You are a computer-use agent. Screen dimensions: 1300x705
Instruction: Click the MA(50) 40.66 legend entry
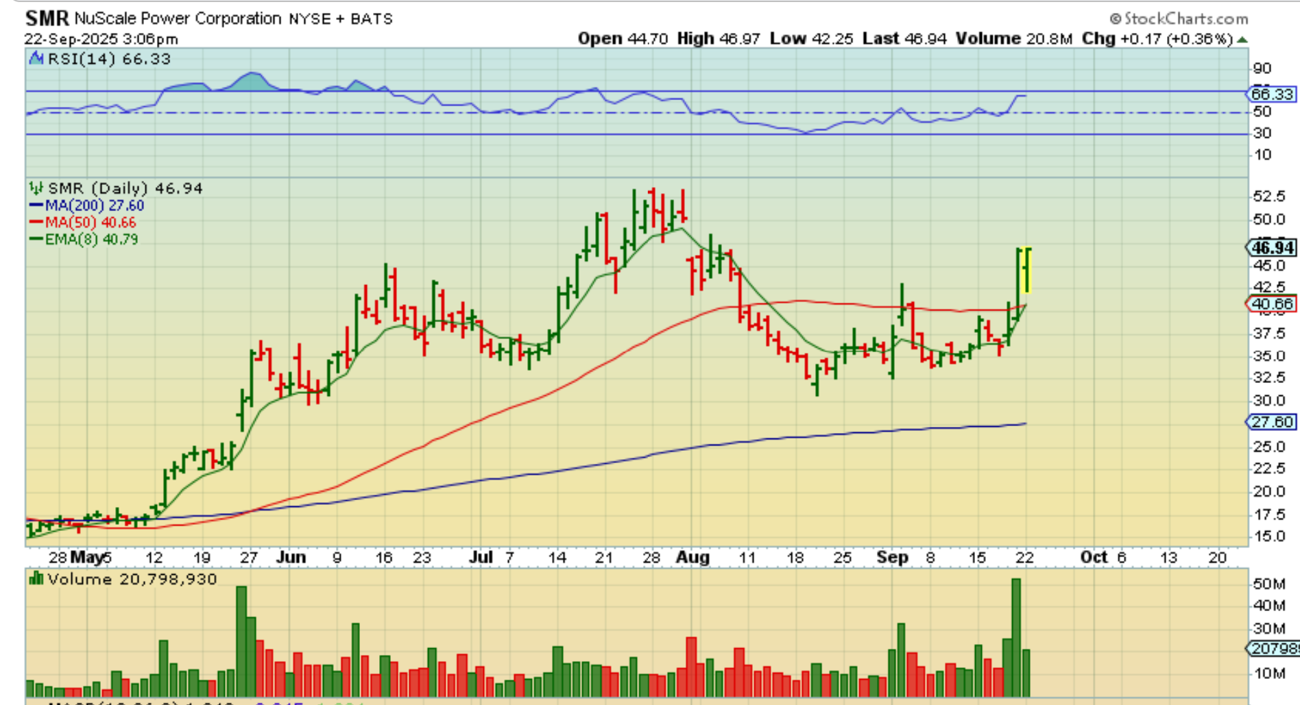click(91, 223)
